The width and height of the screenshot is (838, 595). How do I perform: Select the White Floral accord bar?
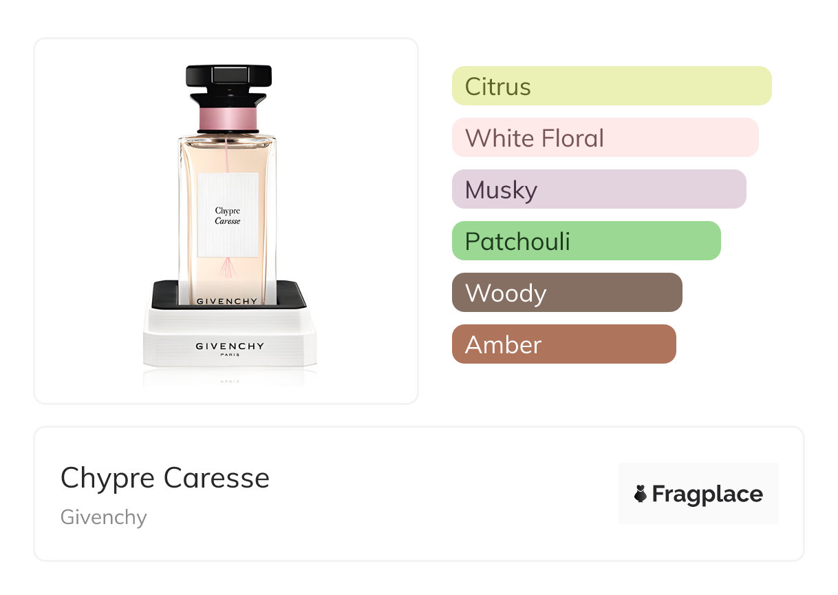604,138
